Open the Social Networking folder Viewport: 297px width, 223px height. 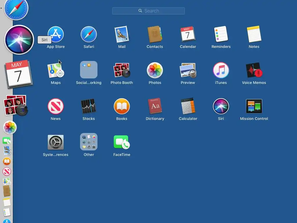tap(89, 70)
